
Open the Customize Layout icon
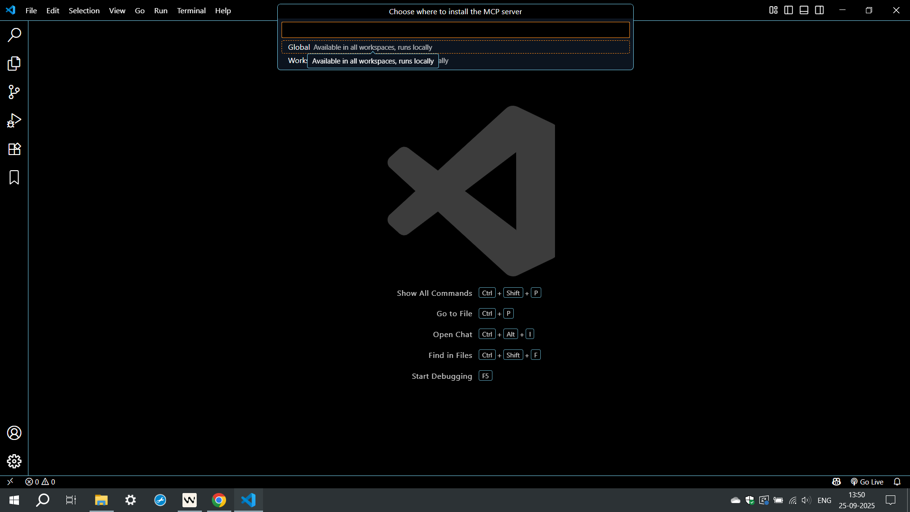click(x=773, y=10)
